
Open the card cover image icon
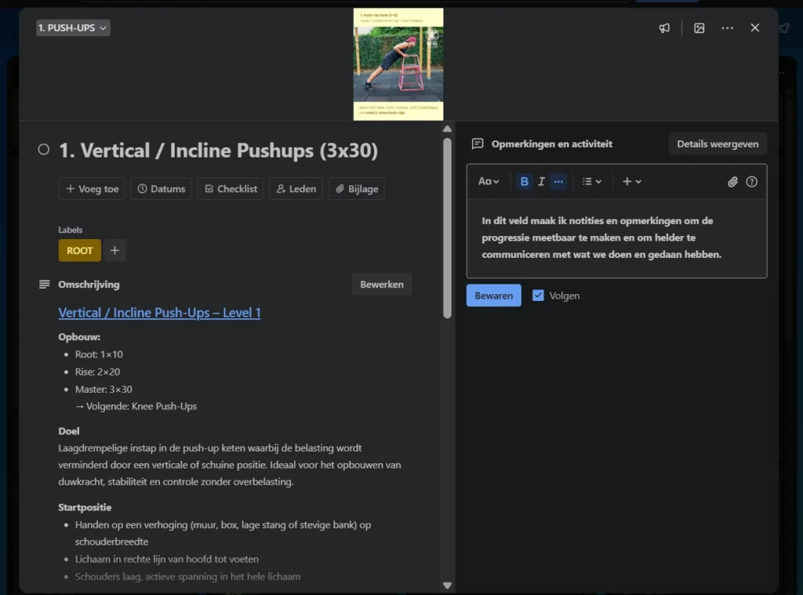click(699, 28)
